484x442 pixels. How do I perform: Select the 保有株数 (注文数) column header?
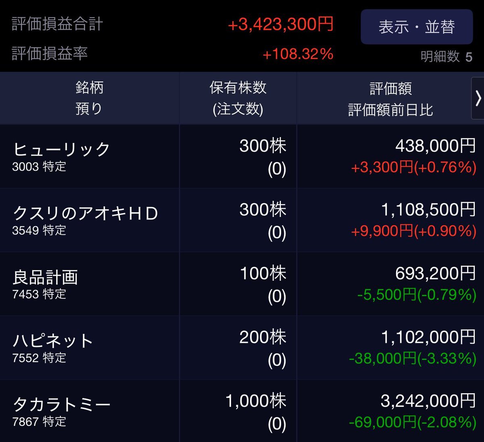(238, 98)
